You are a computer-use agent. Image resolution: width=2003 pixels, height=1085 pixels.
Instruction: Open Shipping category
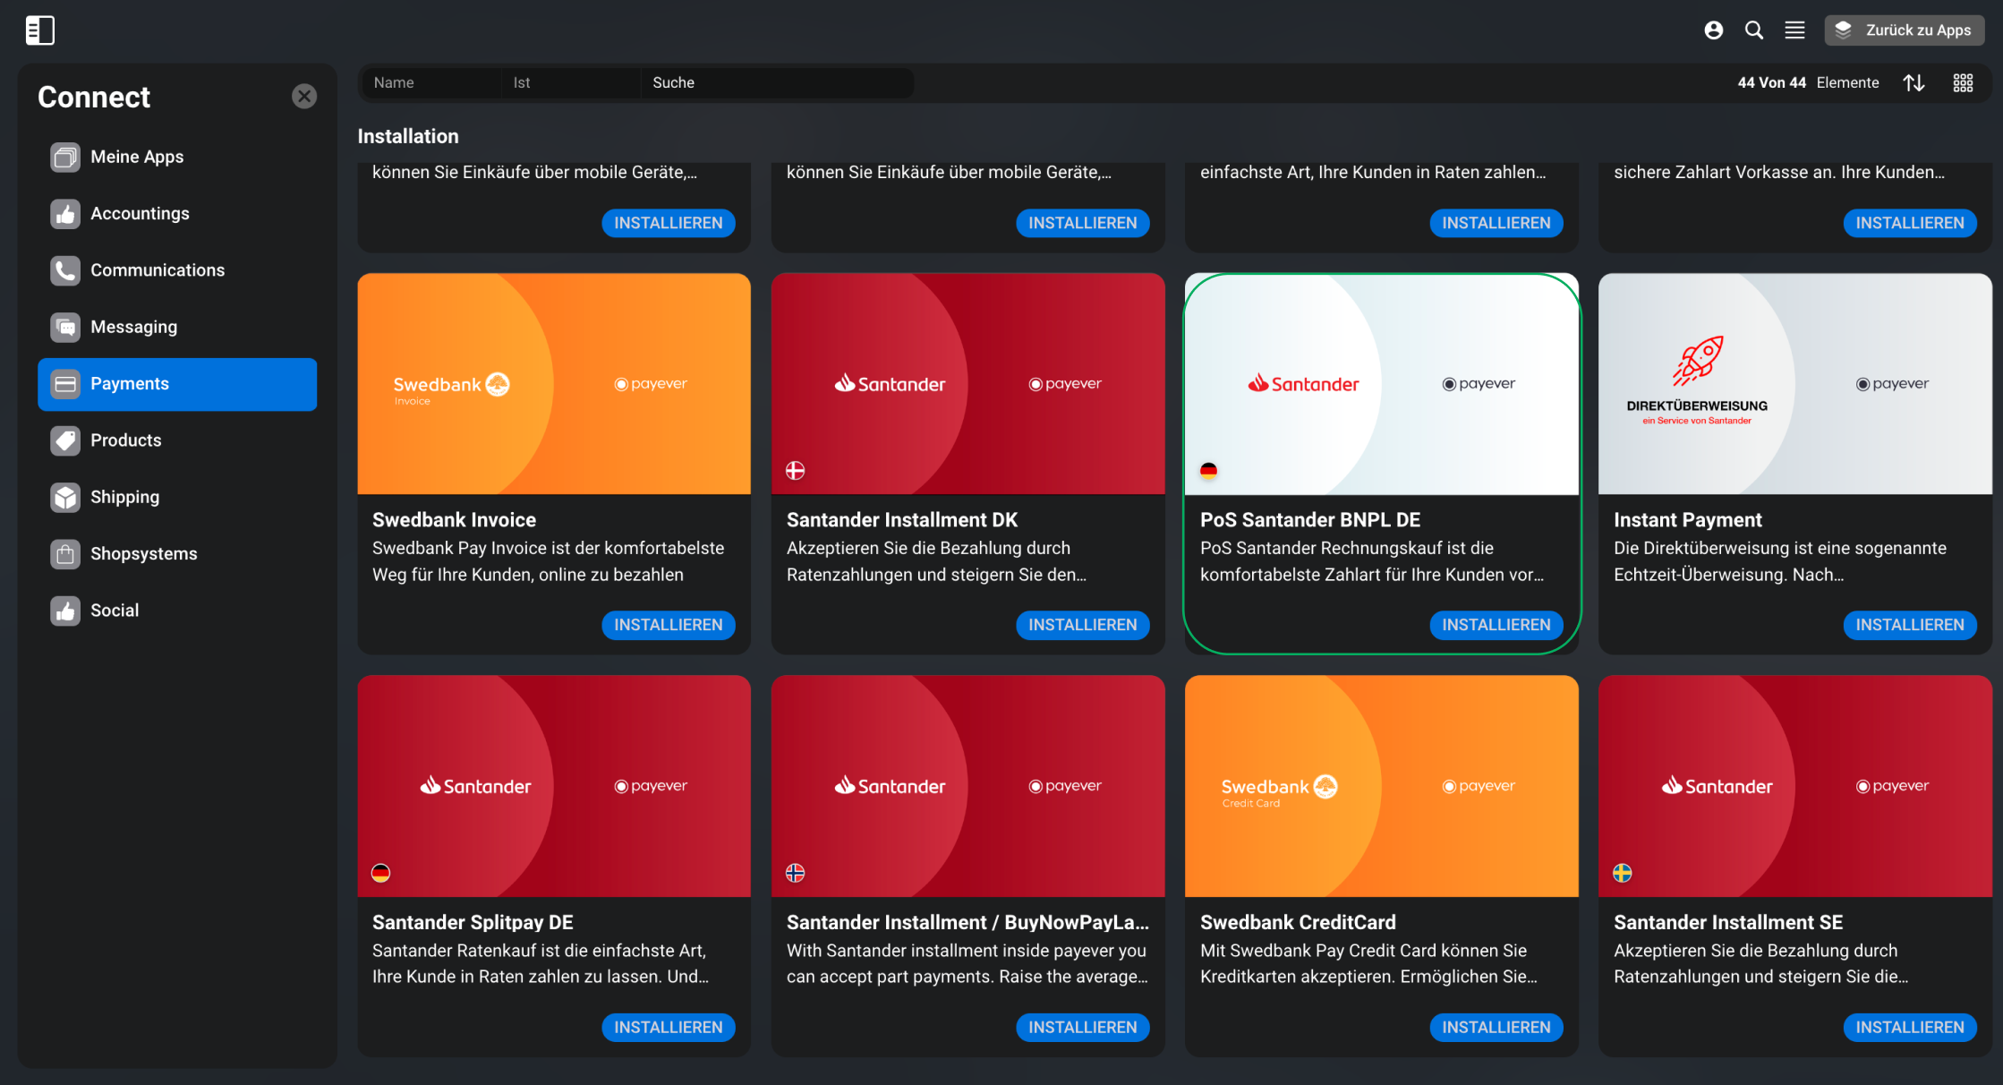pos(177,497)
